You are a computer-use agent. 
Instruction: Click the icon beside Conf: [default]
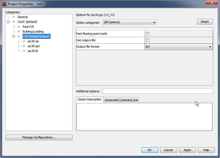13,22
